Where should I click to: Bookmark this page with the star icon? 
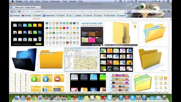121,11
